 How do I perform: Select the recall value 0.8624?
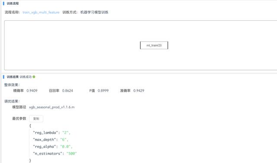coord(68,91)
